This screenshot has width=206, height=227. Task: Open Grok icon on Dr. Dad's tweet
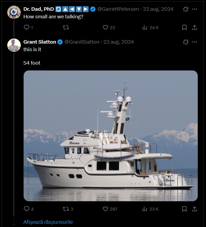click(186, 9)
